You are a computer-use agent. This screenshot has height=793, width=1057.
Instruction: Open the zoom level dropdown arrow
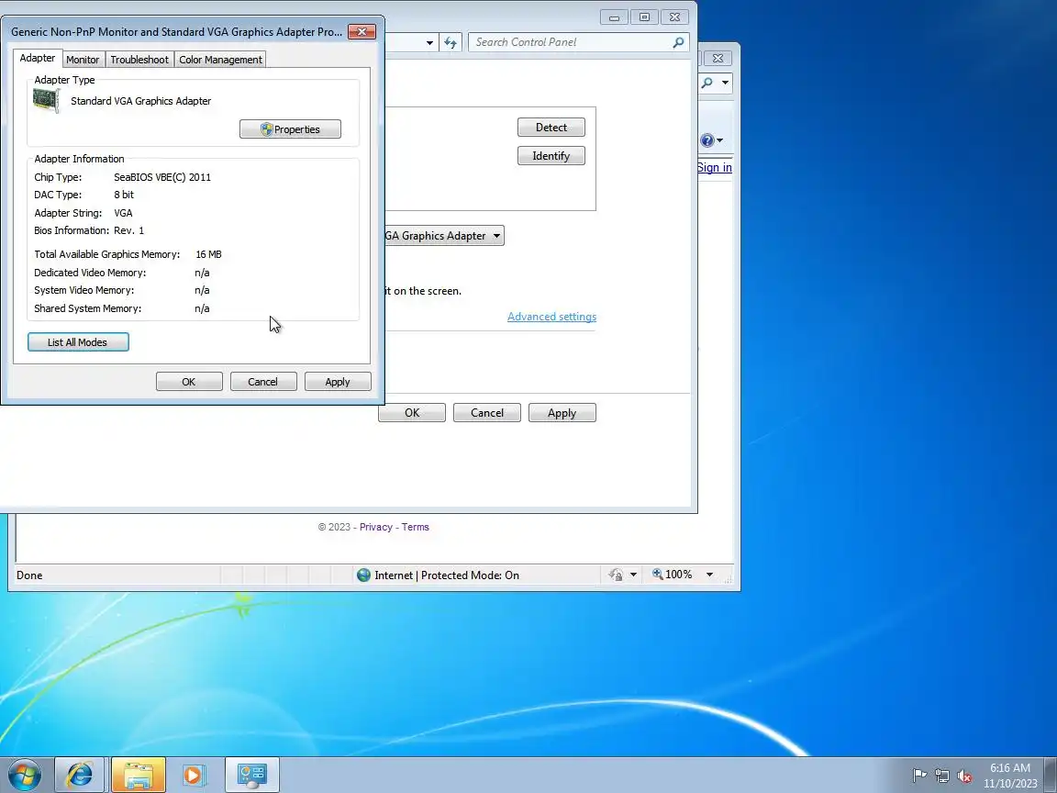pos(709,575)
